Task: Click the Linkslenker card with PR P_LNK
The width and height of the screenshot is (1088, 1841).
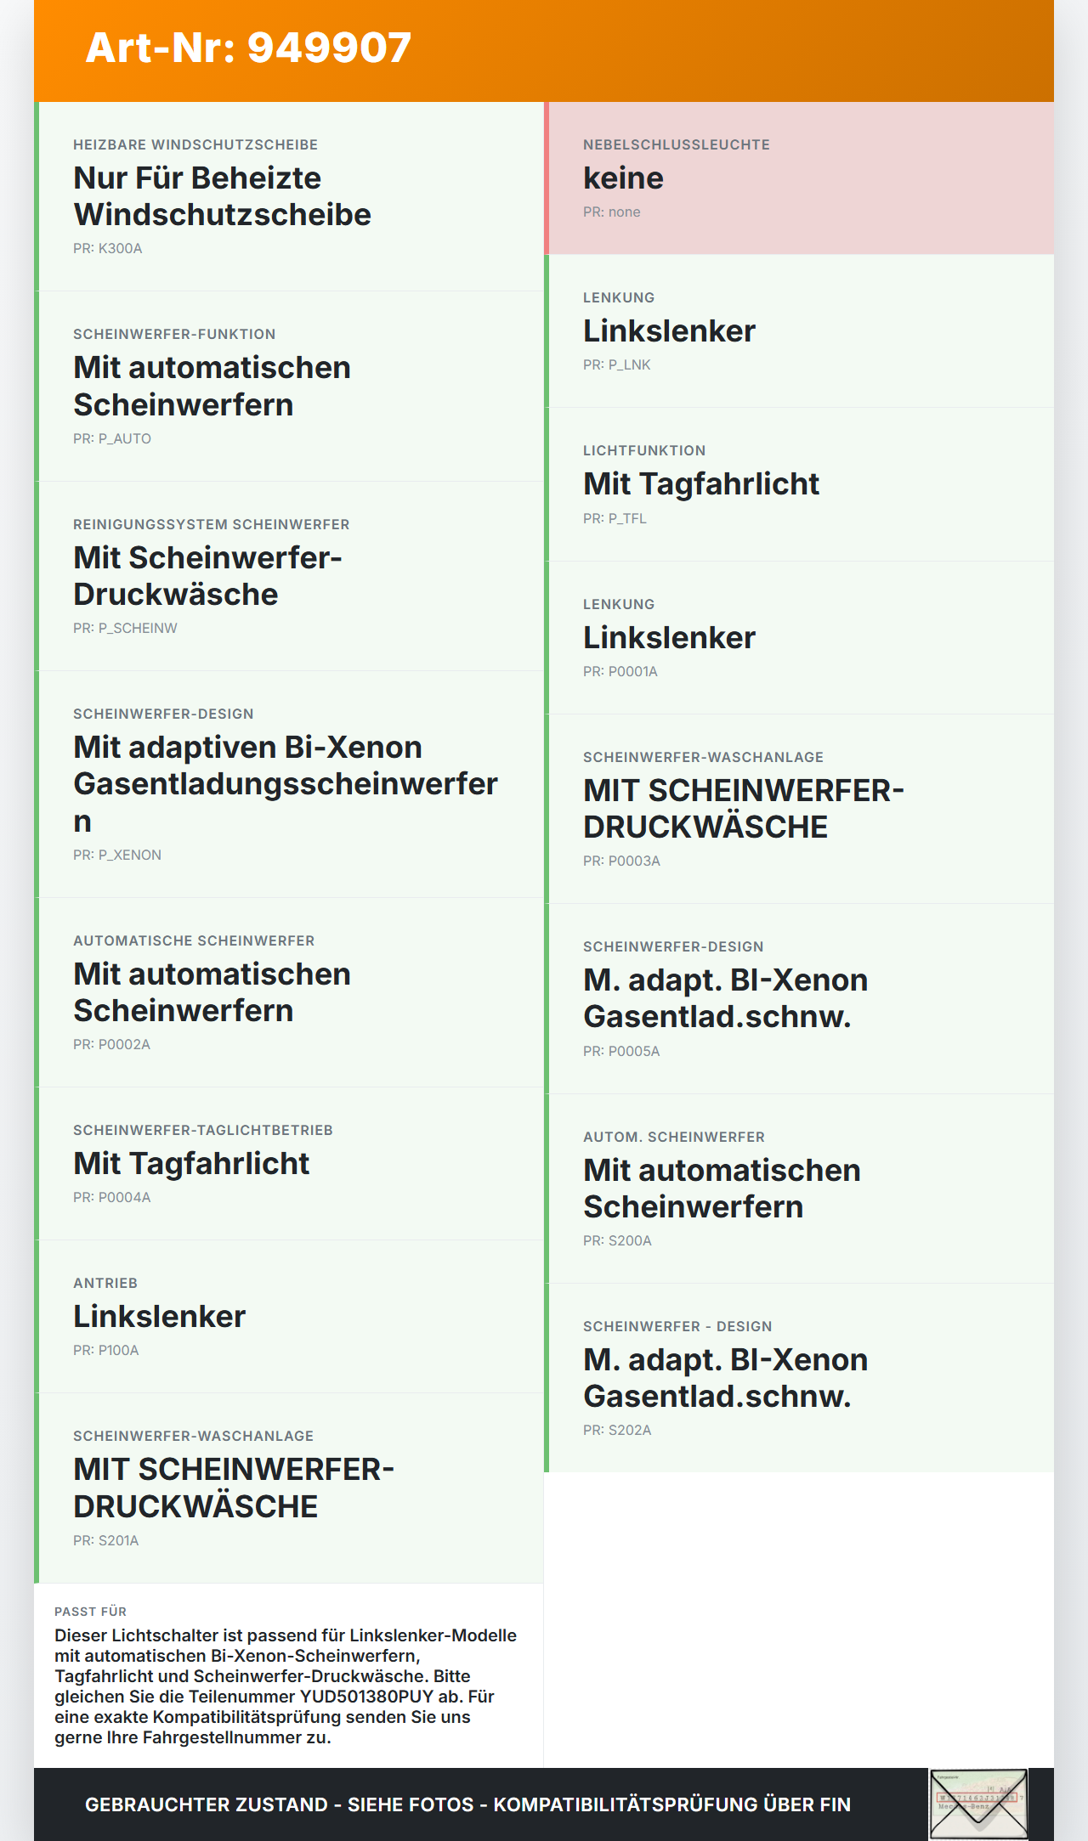Action: click(x=799, y=330)
